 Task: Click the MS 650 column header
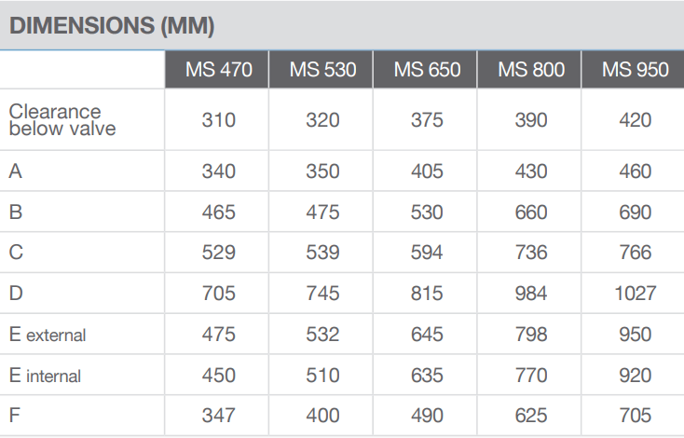[x=427, y=71]
